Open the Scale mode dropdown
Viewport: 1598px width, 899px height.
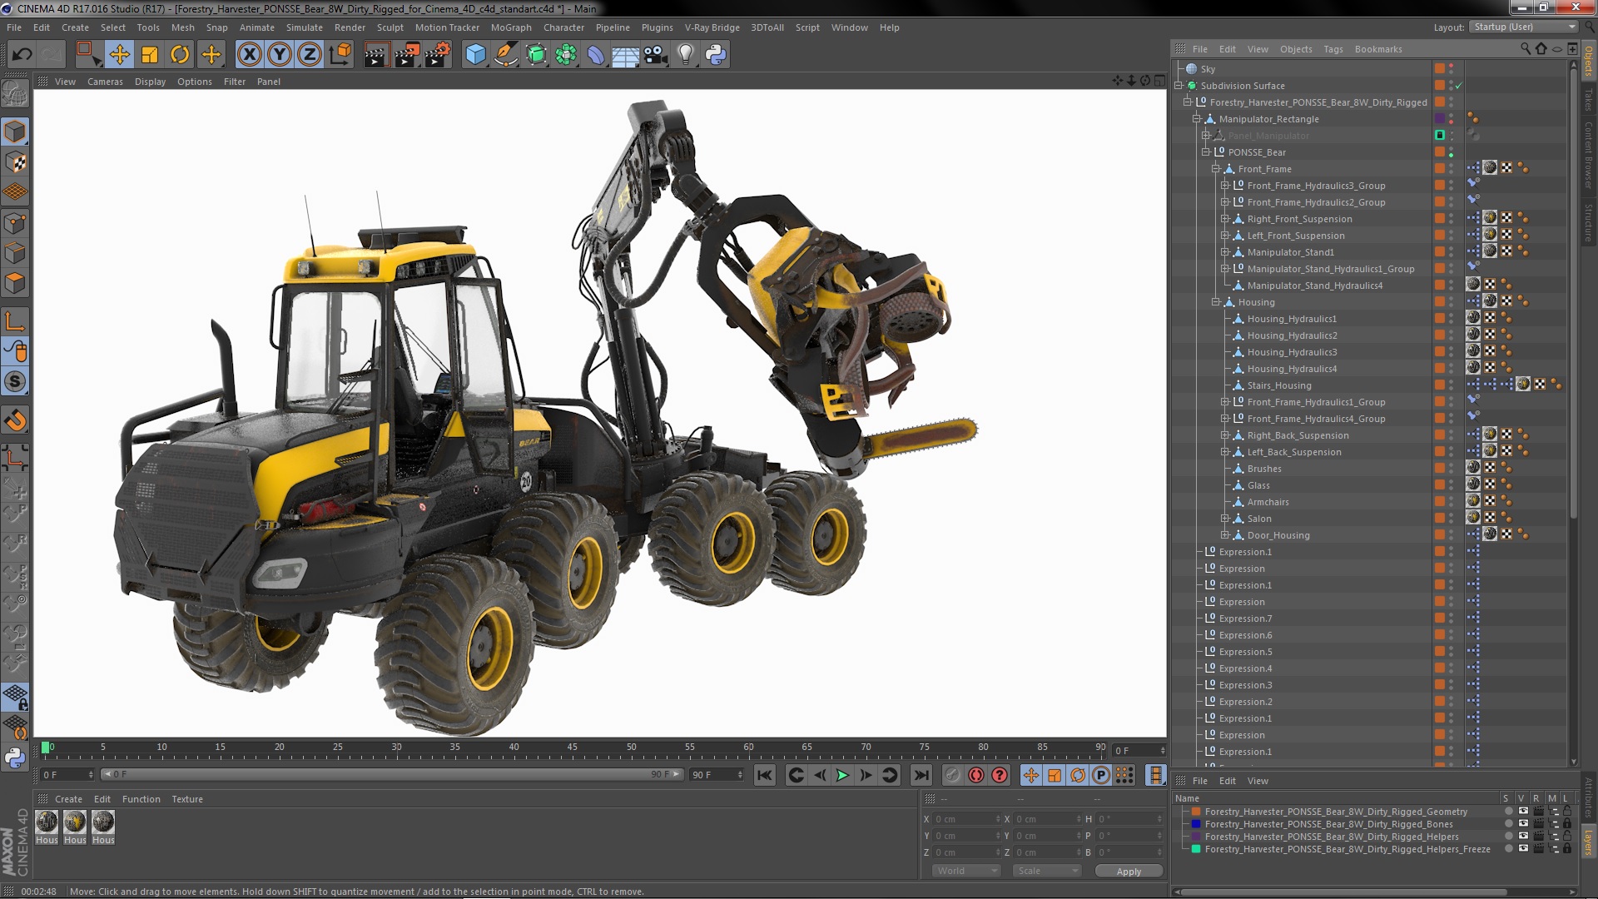click(x=1047, y=871)
